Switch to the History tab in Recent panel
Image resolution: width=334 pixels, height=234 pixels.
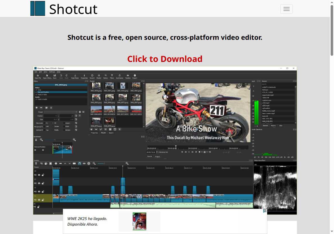(x=273, y=126)
